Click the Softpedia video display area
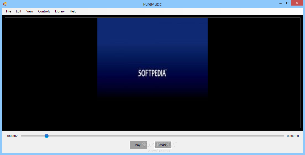This screenshot has height=155, width=305. 152,73
